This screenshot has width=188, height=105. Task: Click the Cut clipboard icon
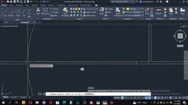[x=176, y=9]
